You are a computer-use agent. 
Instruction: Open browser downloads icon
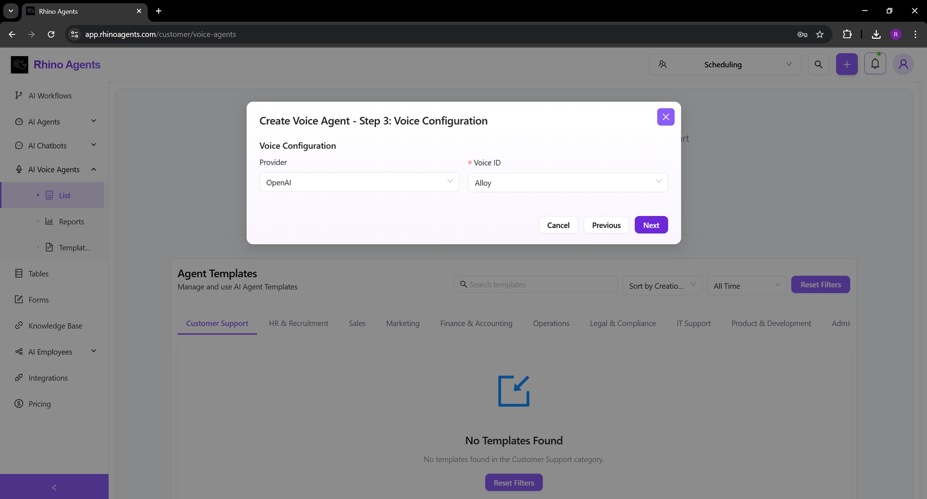click(x=876, y=34)
